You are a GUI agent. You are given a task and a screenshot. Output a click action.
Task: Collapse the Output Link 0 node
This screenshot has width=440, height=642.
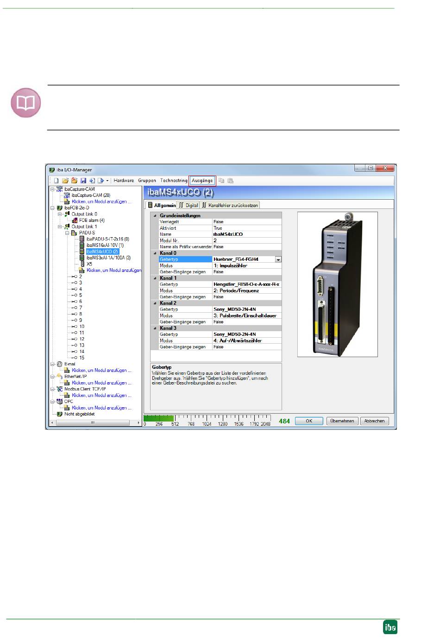click(x=60, y=214)
